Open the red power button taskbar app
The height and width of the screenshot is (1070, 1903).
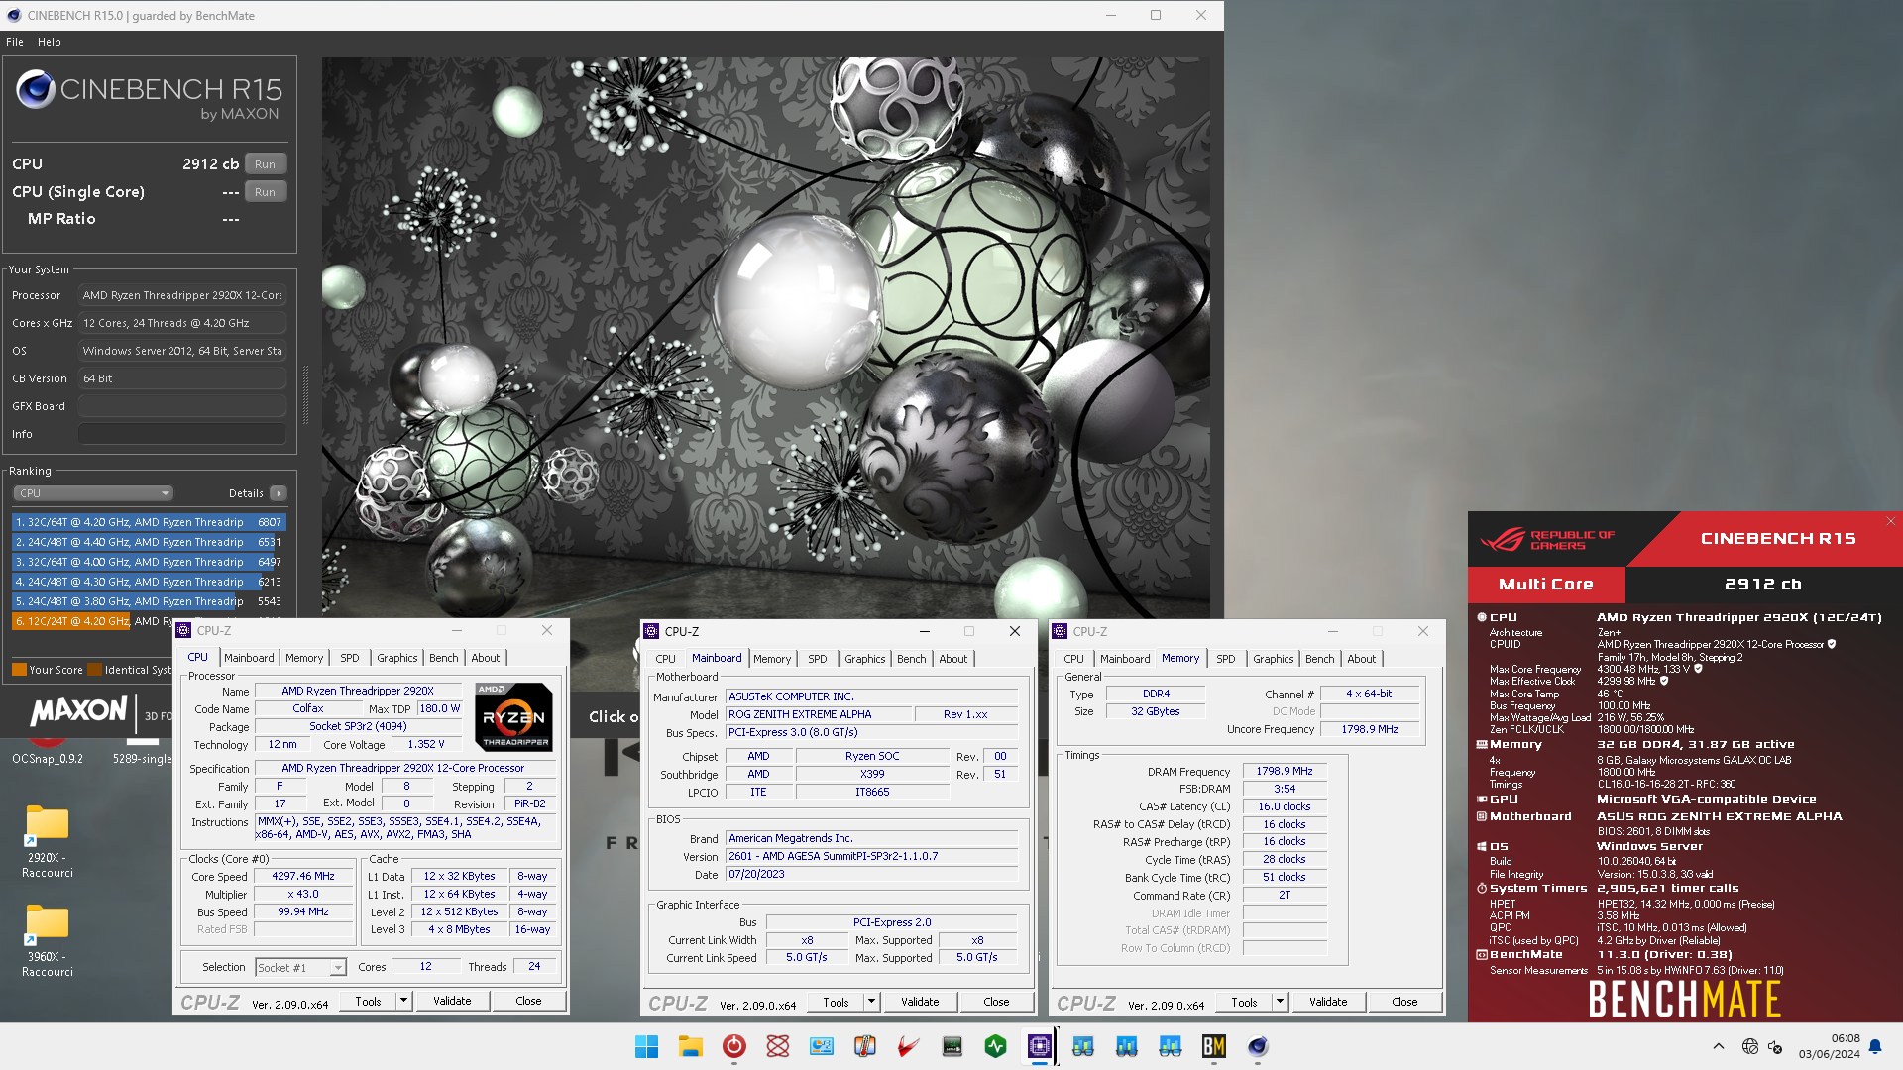point(733,1046)
